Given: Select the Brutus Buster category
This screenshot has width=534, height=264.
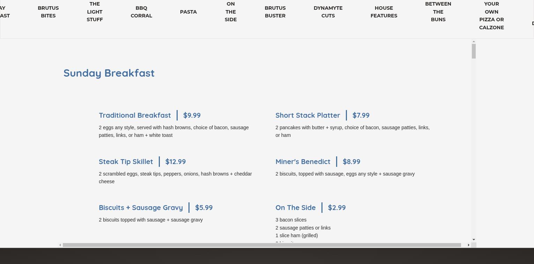Looking at the screenshot, I should (275, 12).
